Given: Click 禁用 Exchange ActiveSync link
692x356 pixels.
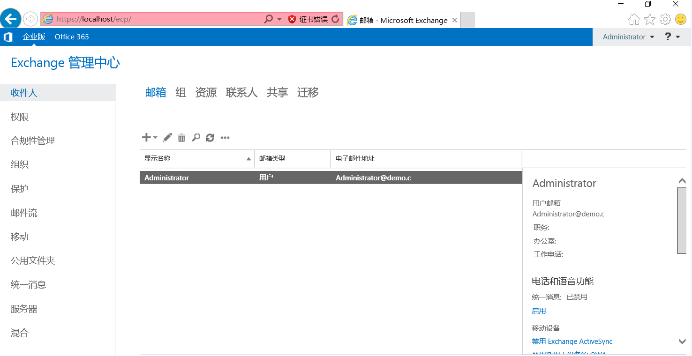Looking at the screenshot, I should (x=572, y=341).
